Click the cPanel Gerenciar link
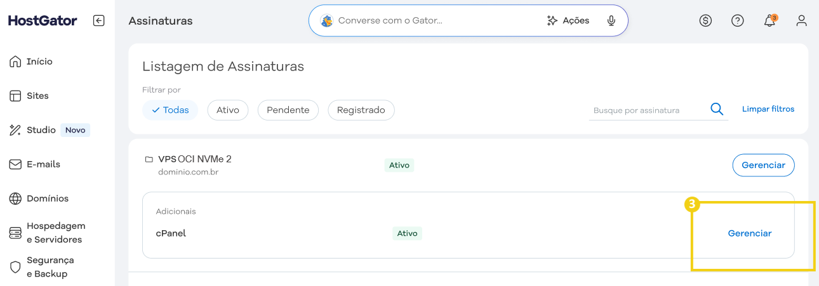The height and width of the screenshot is (286, 819). pos(750,233)
